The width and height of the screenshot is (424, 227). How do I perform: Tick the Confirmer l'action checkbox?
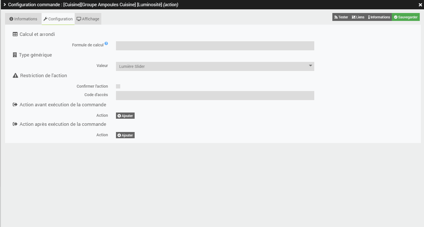coord(118,86)
